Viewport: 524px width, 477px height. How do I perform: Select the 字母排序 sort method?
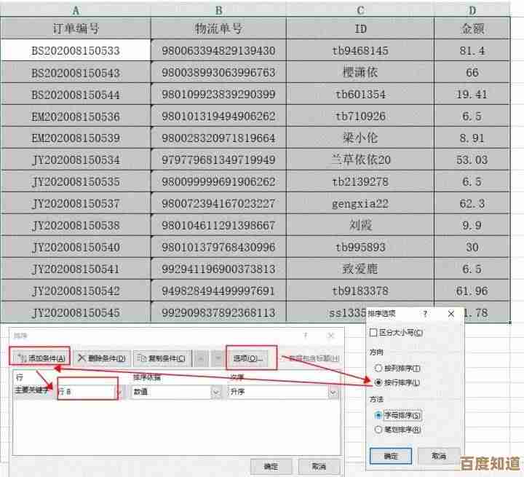[x=378, y=415]
